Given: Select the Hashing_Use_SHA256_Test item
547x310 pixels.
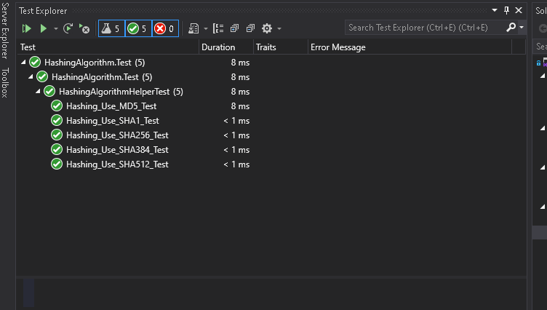Looking at the screenshot, I should 116,135.
